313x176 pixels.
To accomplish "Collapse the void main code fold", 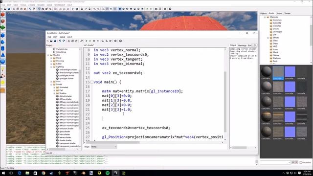I will (91, 82).
